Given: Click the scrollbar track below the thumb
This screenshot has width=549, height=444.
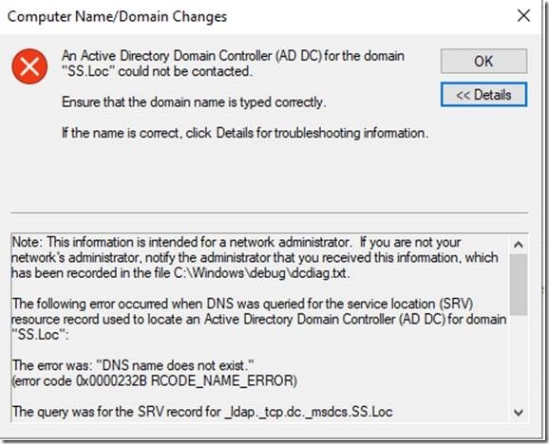Looking at the screenshot, I should (519, 360).
